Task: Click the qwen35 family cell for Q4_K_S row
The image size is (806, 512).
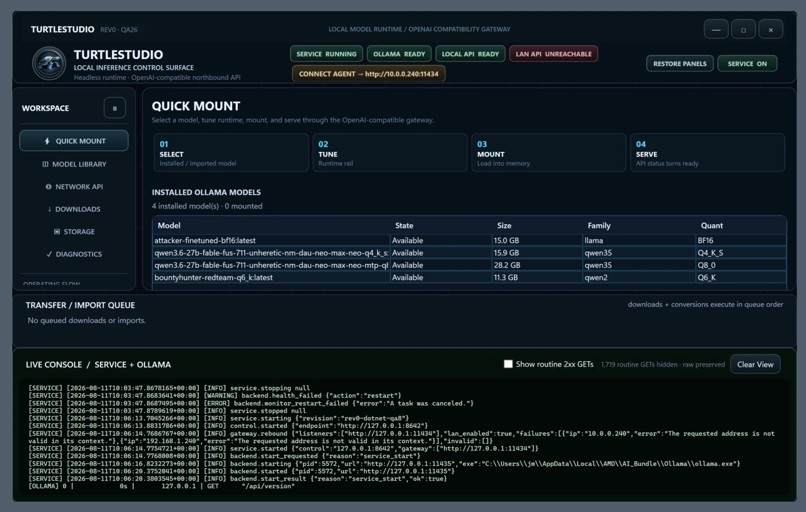Action: pyautogui.click(x=639, y=253)
